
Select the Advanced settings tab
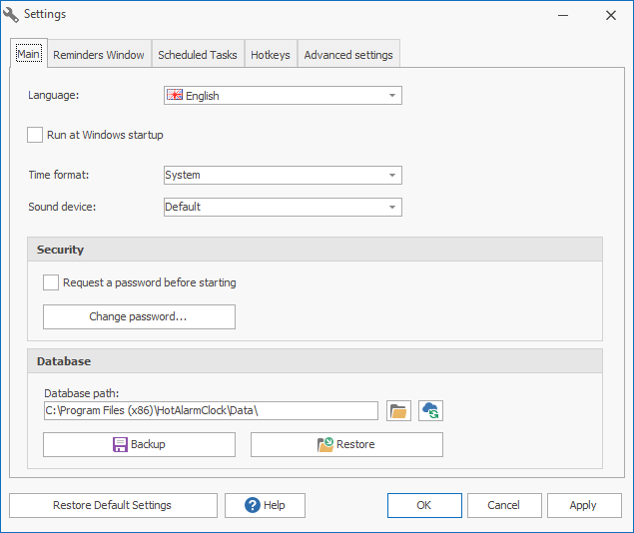point(348,55)
